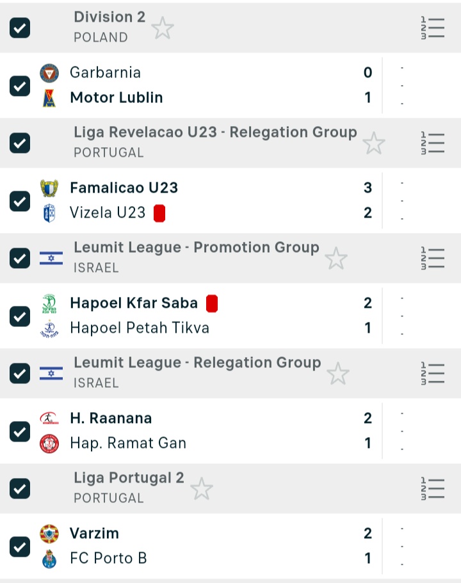Uncheck the Division 2 Poland league checkbox
Screen dimensions: 461x583
20,28
